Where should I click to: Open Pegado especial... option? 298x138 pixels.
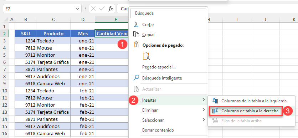(159, 67)
